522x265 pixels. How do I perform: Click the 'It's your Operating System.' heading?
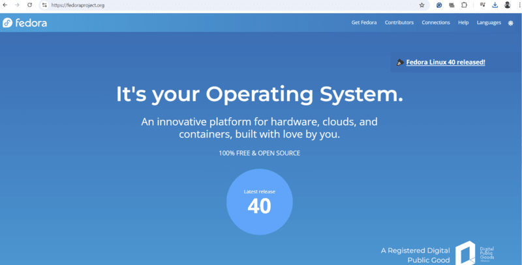click(259, 94)
